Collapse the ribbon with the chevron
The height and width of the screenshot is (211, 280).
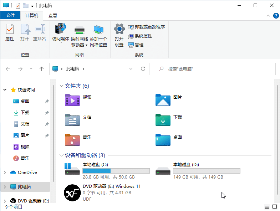[x=269, y=16]
